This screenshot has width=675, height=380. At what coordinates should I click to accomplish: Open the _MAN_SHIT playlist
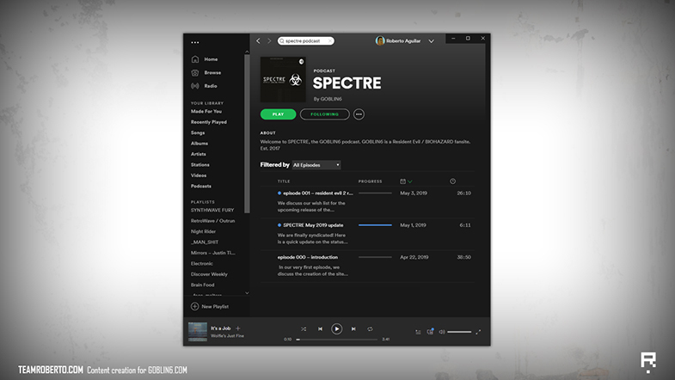click(x=205, y=242)
